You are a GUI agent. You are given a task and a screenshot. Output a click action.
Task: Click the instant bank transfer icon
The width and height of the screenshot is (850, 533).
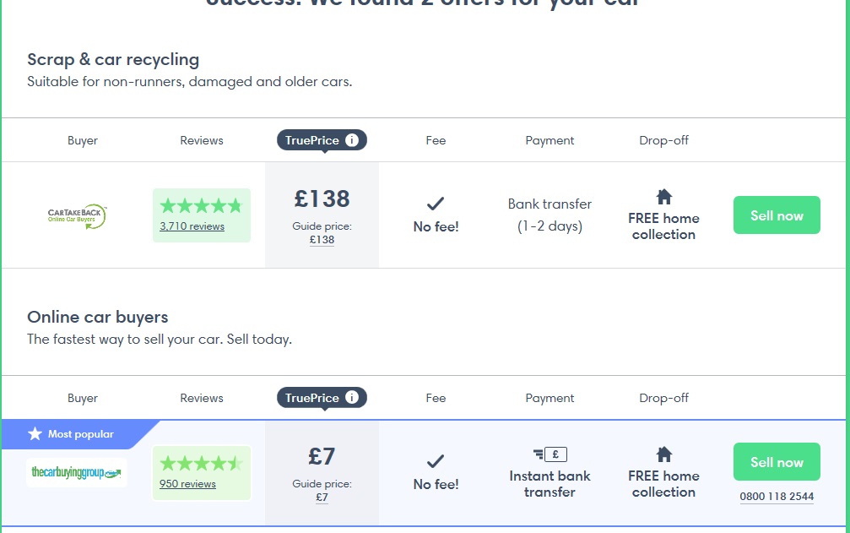point(550,454)
